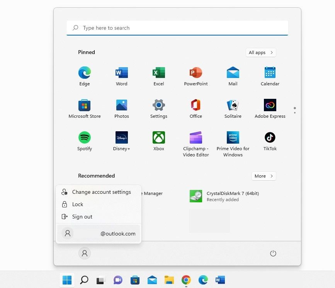Viewport: 335px width, 288px height.
Task: Open Task View on taskbar
Action: pyautogui.click(x=101, y=280)
